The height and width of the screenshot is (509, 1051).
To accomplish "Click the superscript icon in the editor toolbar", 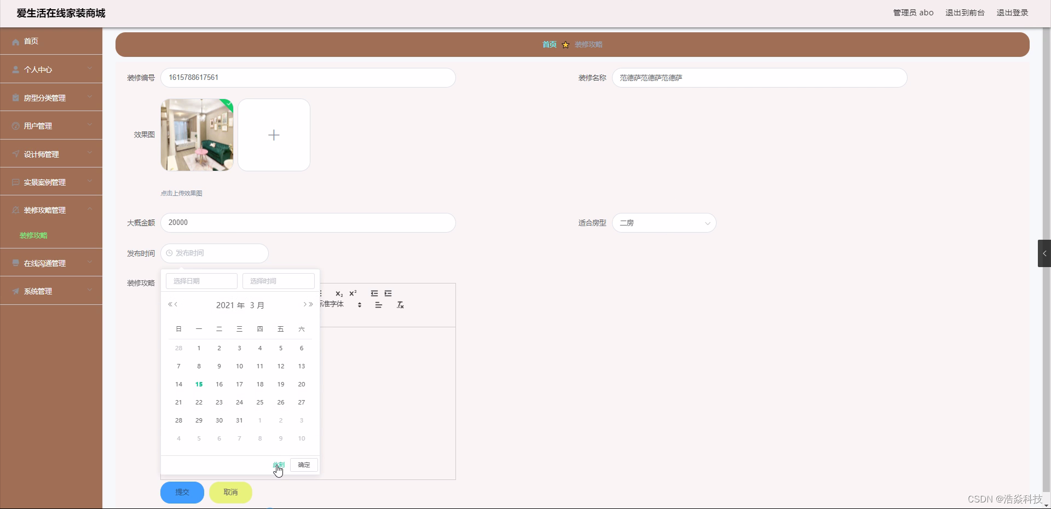I will [x=353, y=293].
